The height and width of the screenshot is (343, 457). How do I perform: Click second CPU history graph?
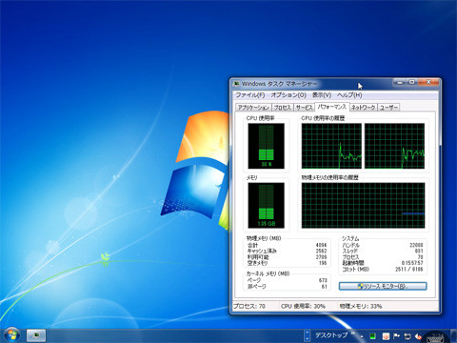(394, 146)
